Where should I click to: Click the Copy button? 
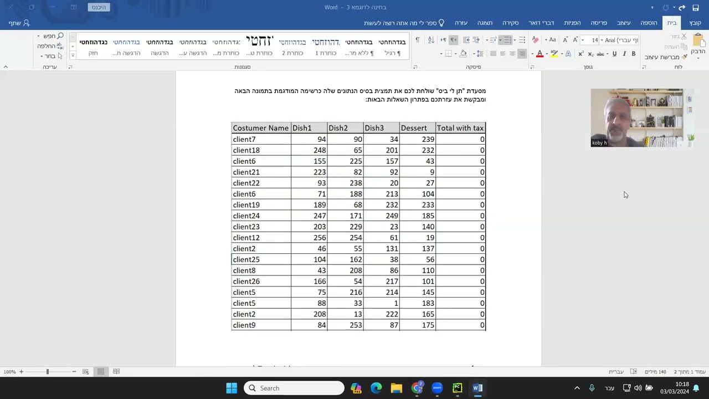point(676,47)
